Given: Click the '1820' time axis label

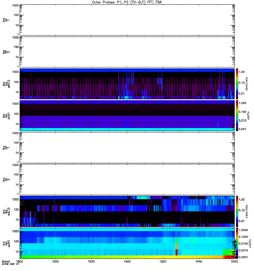Looking at the screenshot, I should coord(56,261).
